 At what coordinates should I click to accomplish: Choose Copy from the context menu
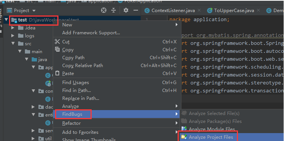pos(117,50)
